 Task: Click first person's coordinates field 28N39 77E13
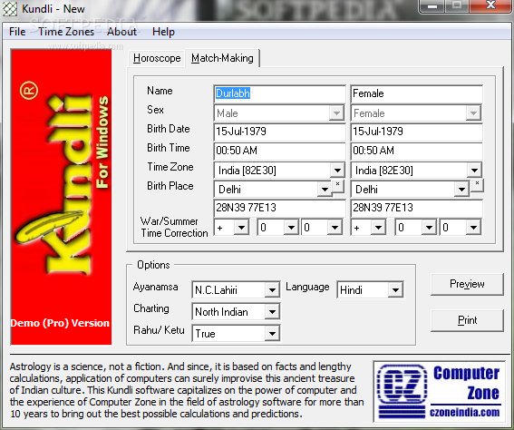point(279,208)
